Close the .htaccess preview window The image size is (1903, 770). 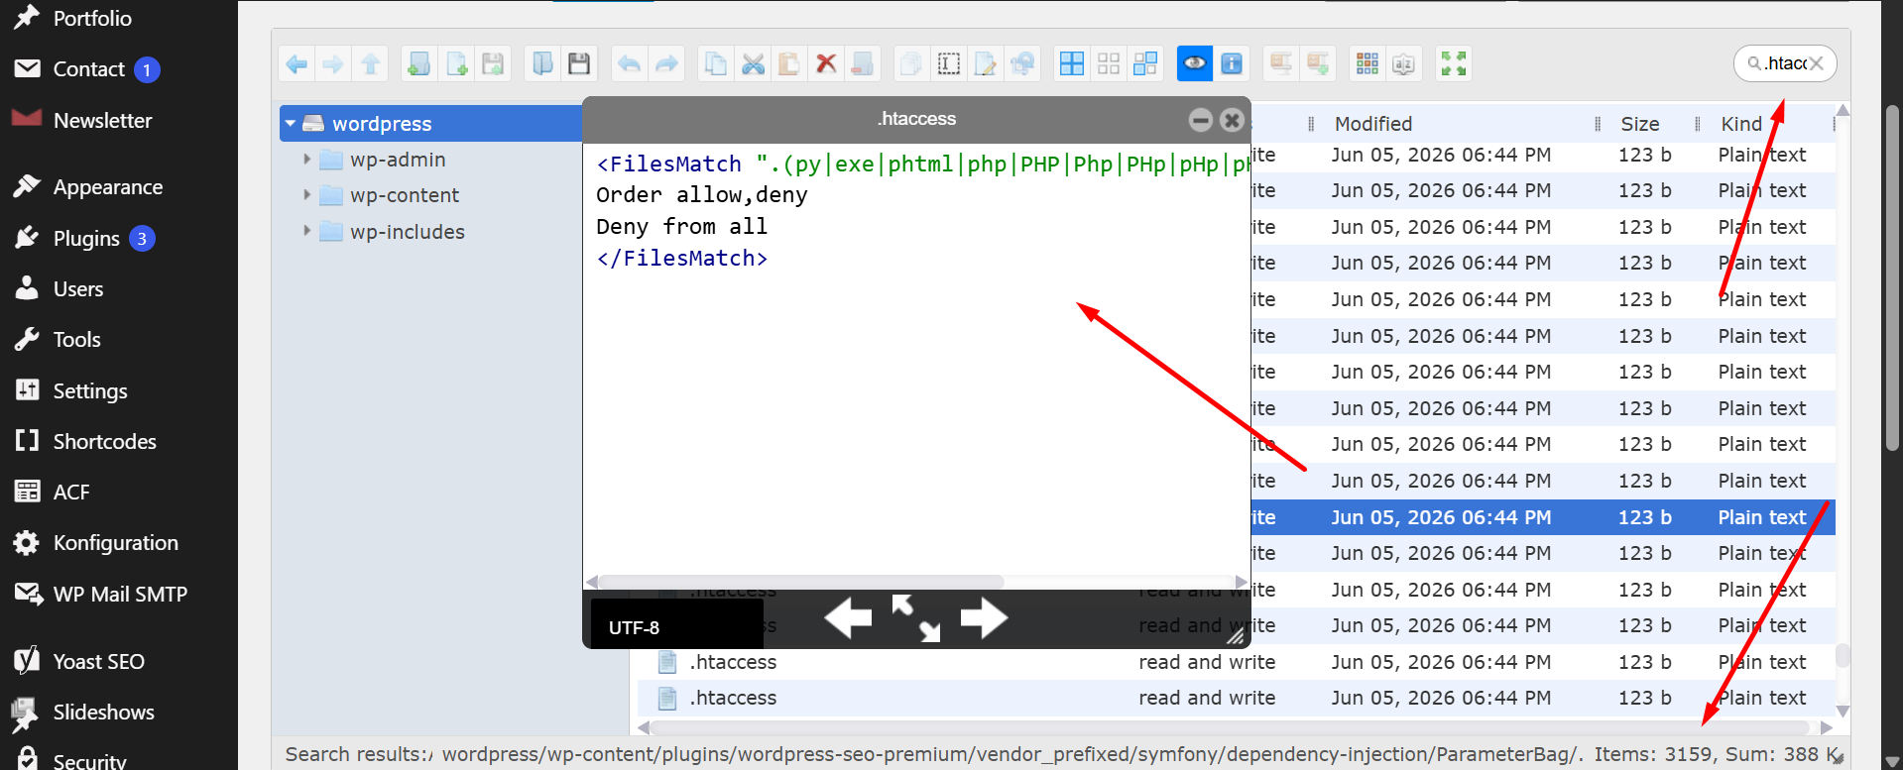pos(1232,120)
